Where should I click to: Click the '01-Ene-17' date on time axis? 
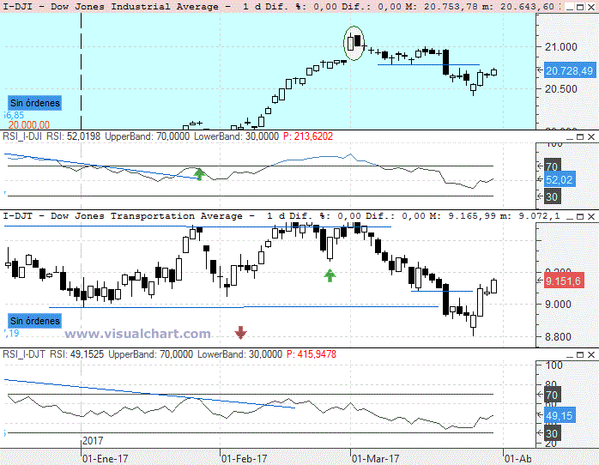pos(105,458)
